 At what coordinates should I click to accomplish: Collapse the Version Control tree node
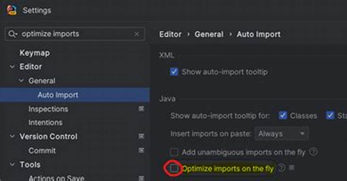[12, 137]
